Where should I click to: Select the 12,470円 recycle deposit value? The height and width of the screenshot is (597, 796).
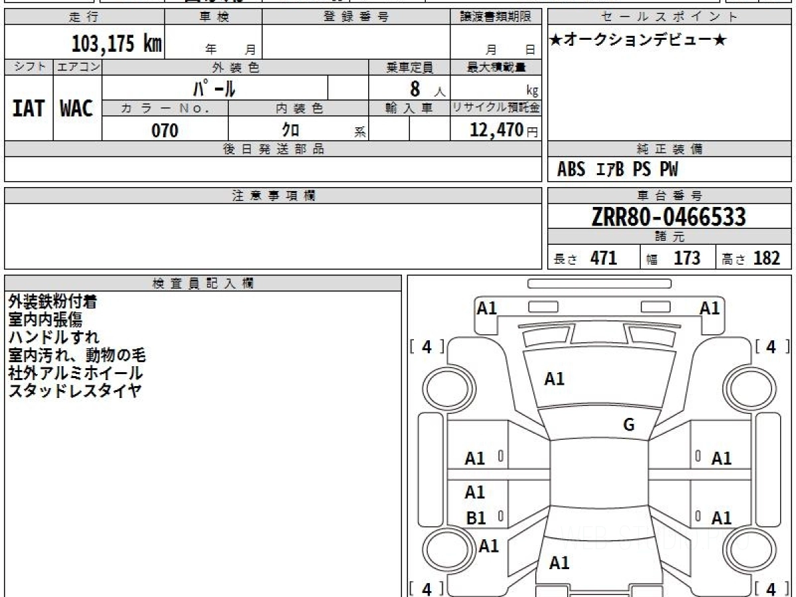pos(503,130)
